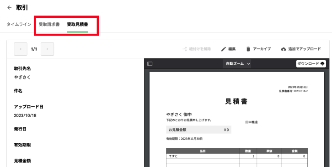
Task: Switch to the タイムライン tab
Action: 19,24
